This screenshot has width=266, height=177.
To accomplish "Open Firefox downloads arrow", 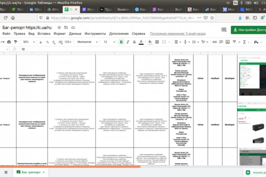I will coord(240,18).
